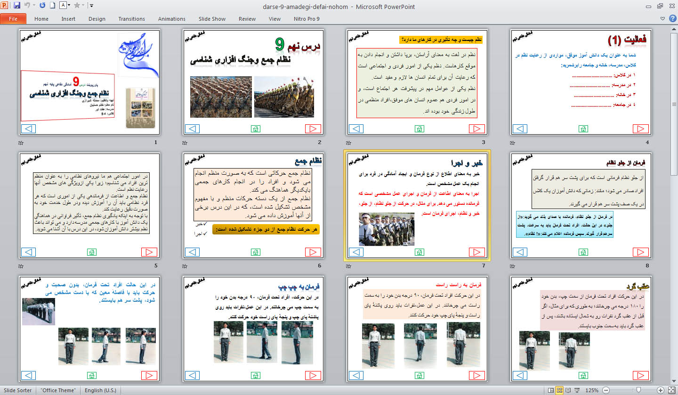Image resolution: width=678 pixels, height=395 pixels.
Task: Click the PowerPoint Help question mark icon
Action: (x=672, y=19)
